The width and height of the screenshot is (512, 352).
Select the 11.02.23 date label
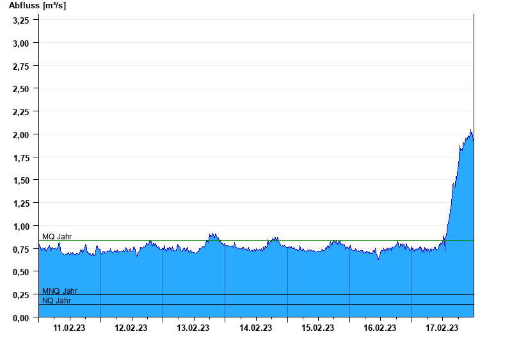point(70,328)
